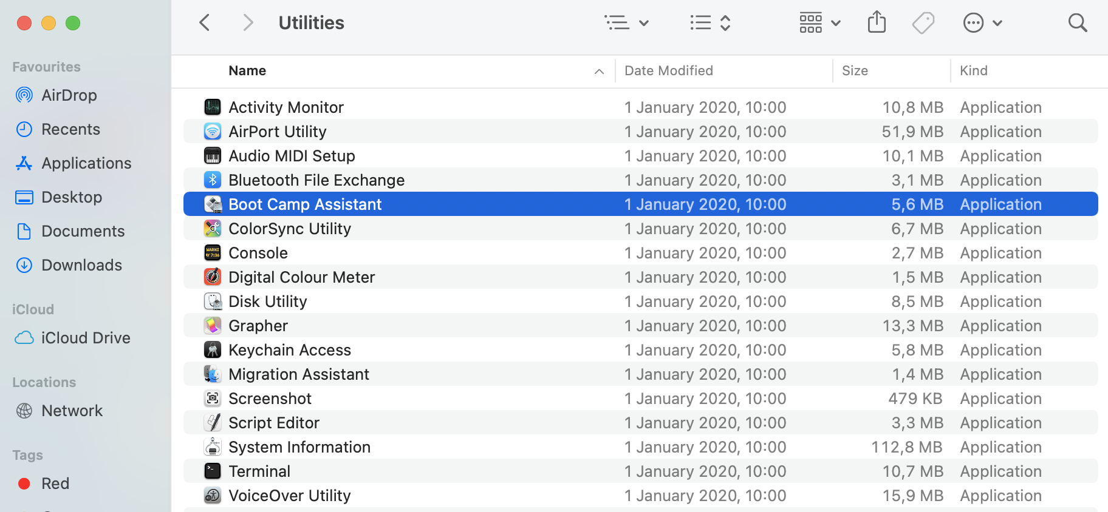Select the Bluetooth File Exchange name
This screenshot has width=1108, height=512.
[316, 180]
